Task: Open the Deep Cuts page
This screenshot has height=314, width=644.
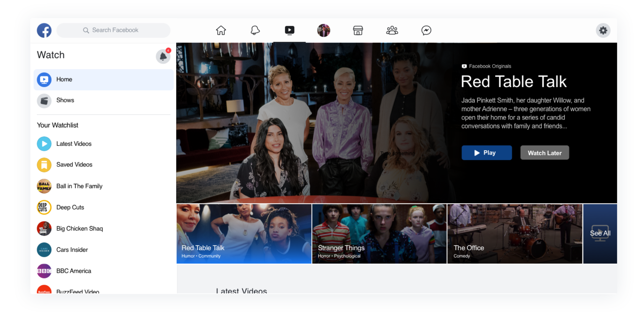Action: pyautogui.click(x=104, y=207)
